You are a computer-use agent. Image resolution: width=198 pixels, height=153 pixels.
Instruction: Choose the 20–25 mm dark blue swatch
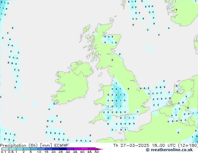56,149
